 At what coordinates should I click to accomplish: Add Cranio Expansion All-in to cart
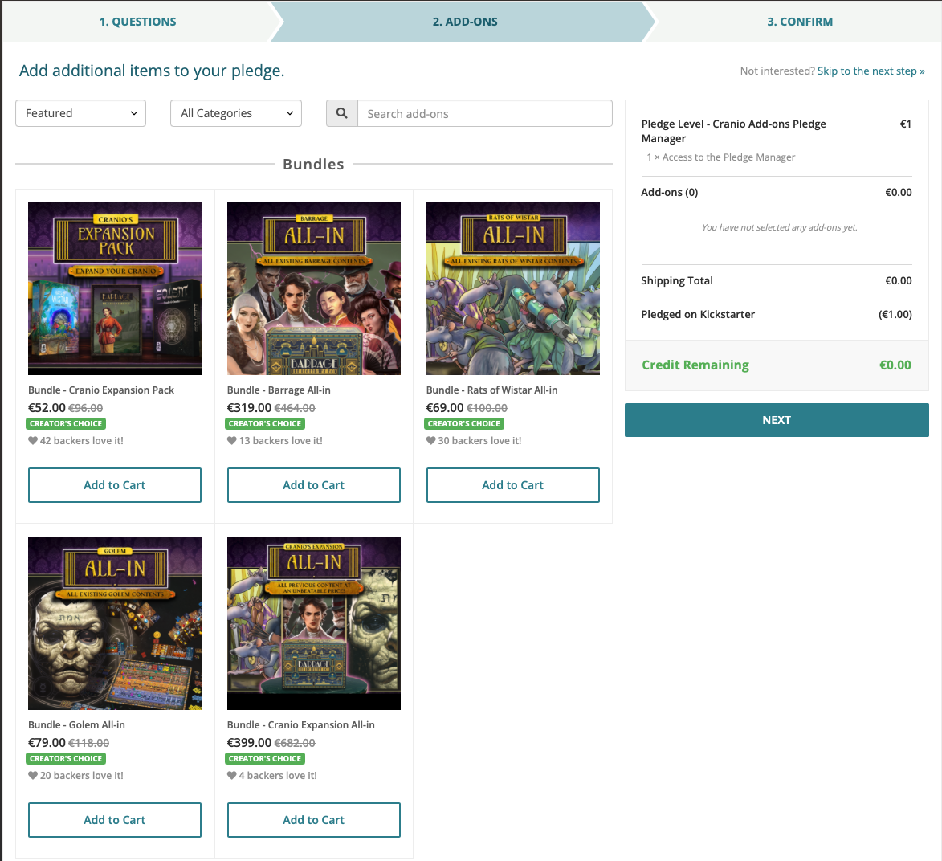click(x=314, y=820)
